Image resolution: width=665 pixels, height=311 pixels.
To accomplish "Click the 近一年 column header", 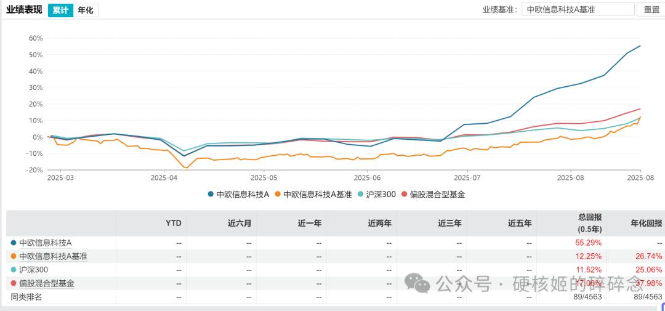I will coord(311,223).
